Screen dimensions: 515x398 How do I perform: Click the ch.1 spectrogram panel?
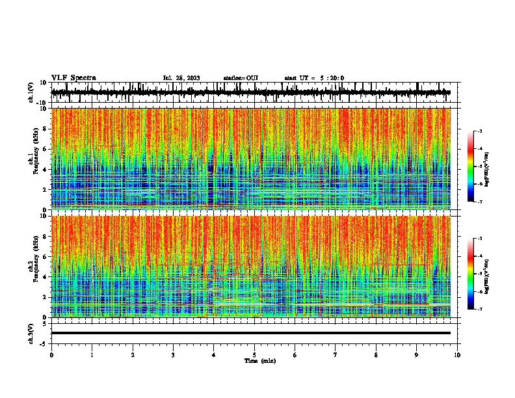pos(251,159)
